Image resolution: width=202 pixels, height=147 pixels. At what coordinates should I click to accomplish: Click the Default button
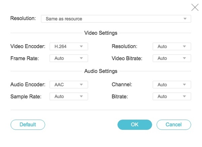[x=28, y=125]
